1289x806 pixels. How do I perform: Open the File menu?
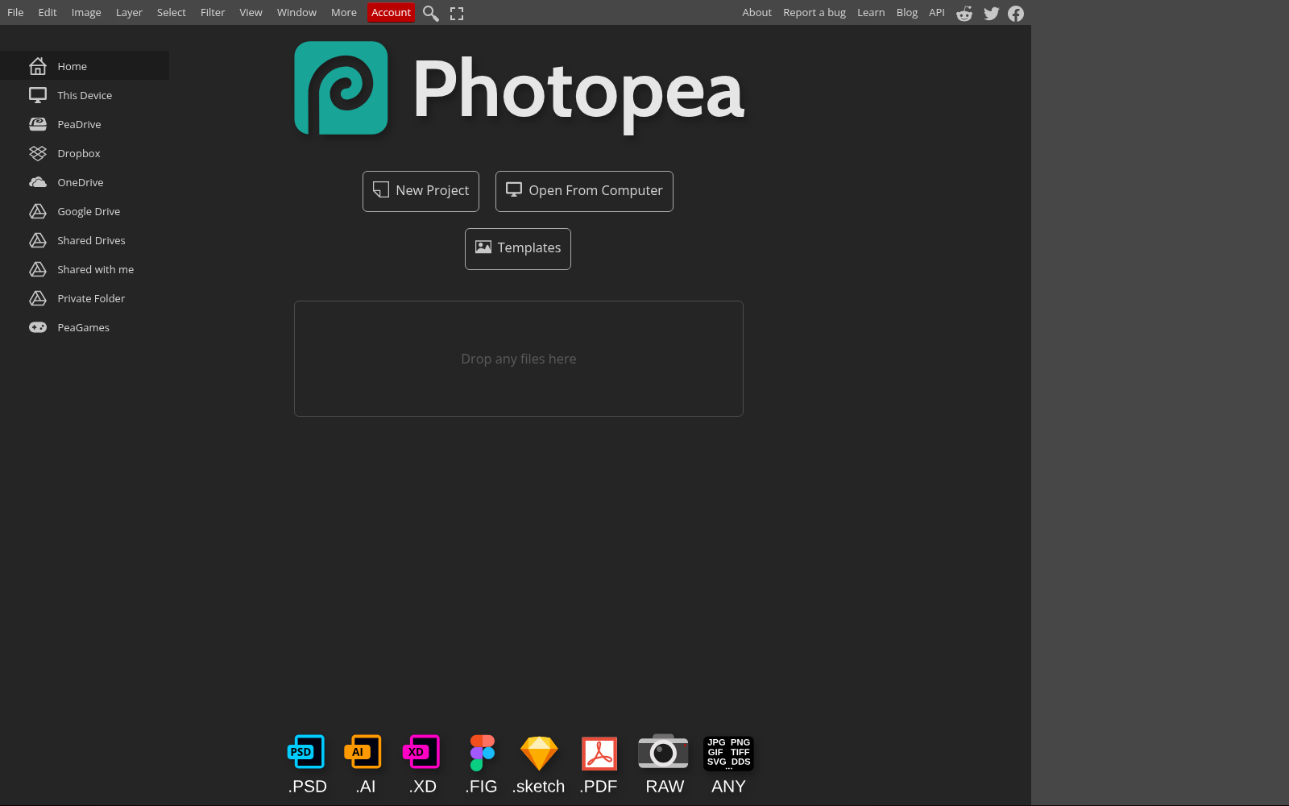point(15,13)
